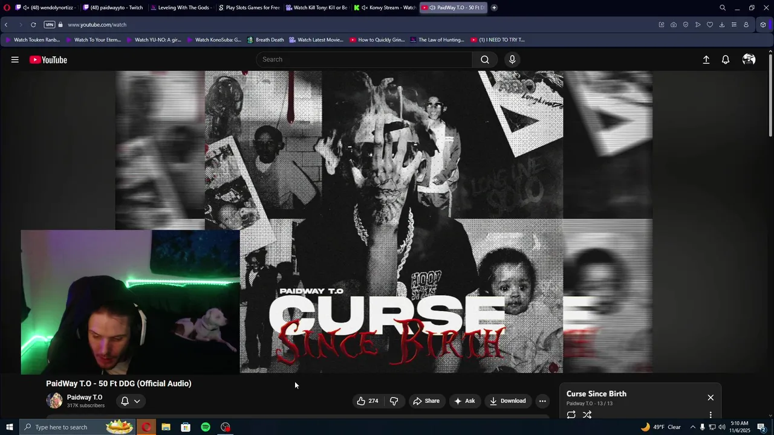Click the Windows taskbar search box
This screenshot has height=435, width=774.
pos(77,427)
